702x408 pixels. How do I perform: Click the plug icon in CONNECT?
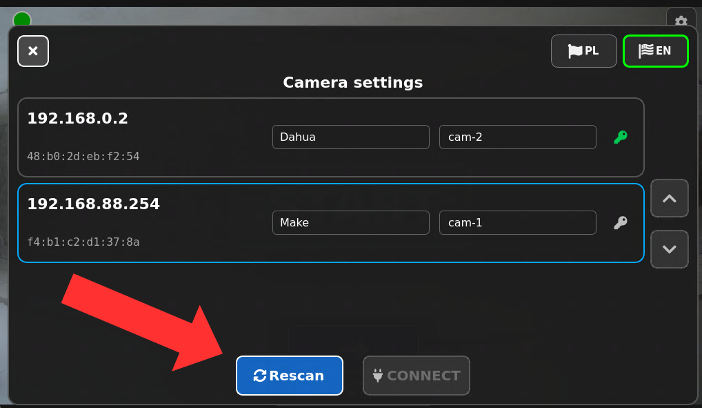coord(378,376)
